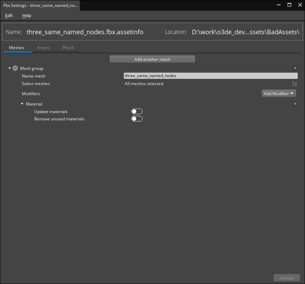The height and width of the screenshot is (284, 305).
Task: Open the Edit menu
Action: pyautogui.click(x=9, y=15)
